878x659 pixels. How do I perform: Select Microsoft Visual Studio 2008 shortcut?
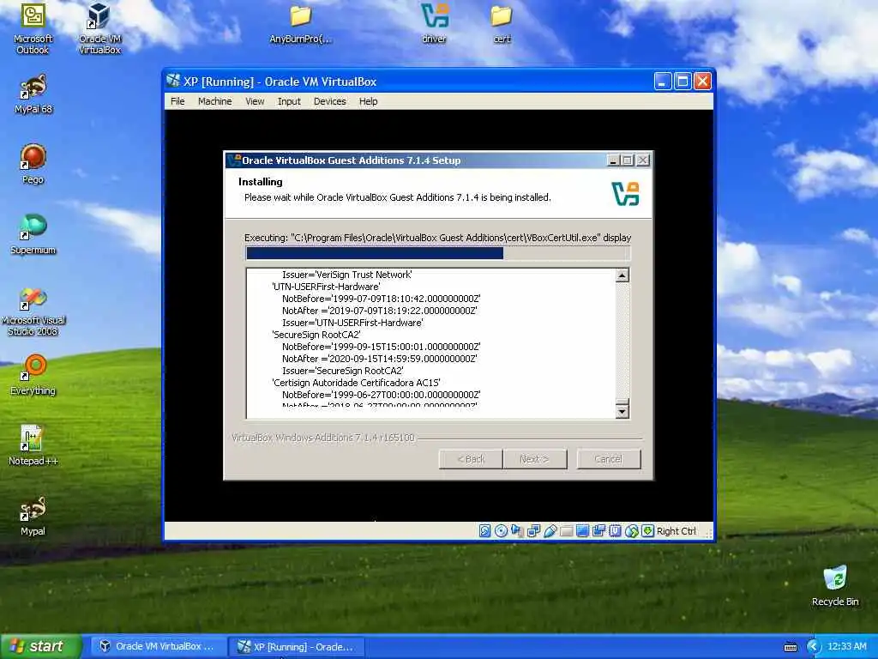coord(33,311)
